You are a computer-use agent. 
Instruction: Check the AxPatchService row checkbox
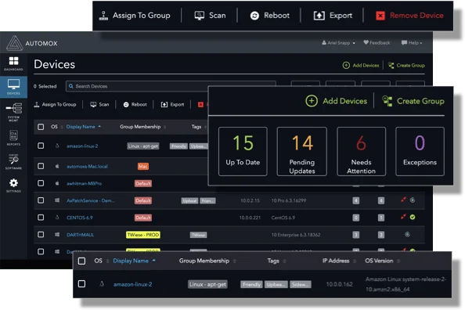coord(41,200)
